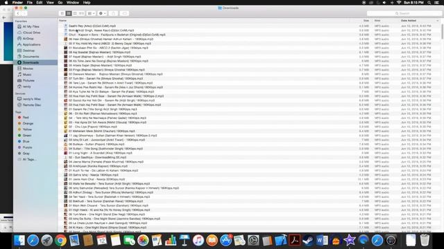This screenshot has height=249, width=444.
Task: Select 01 High Heels - Ki and Ka file
Action: 110,210
